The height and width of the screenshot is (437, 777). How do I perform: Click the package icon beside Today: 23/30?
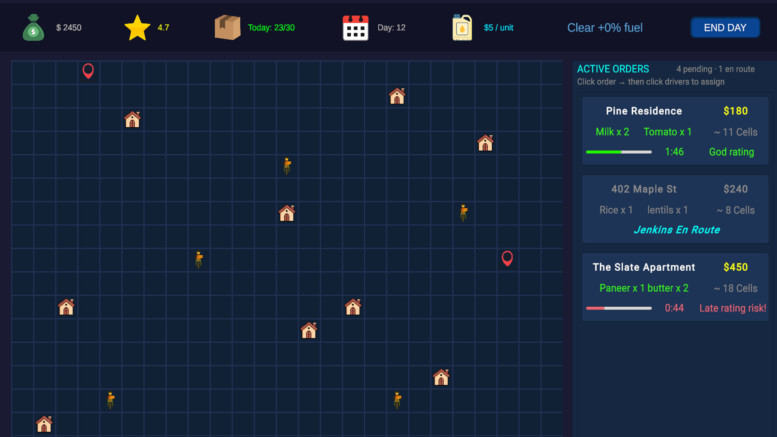point(228,28)
